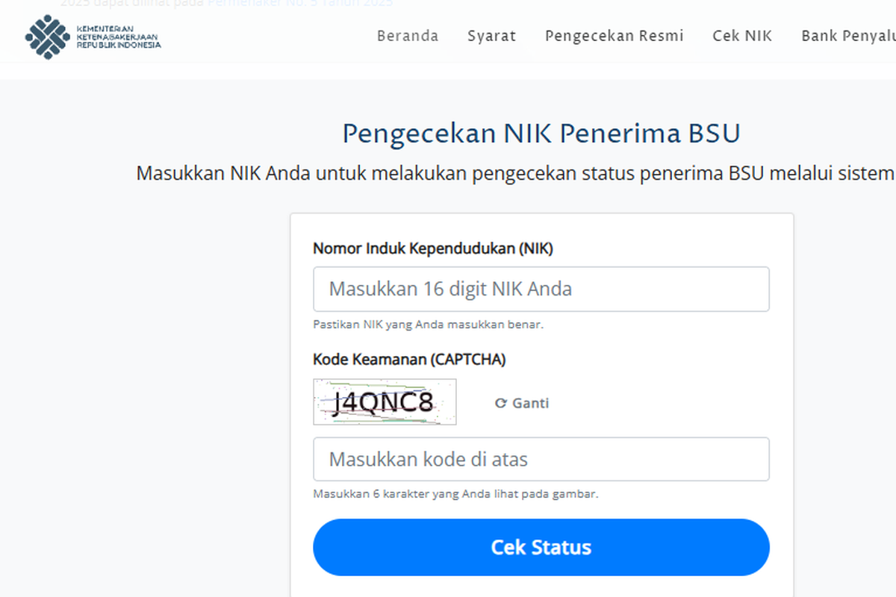Click the Masukkan 16 digit NIK Anda box
896x597 pixels.
(x=541, y=289)
